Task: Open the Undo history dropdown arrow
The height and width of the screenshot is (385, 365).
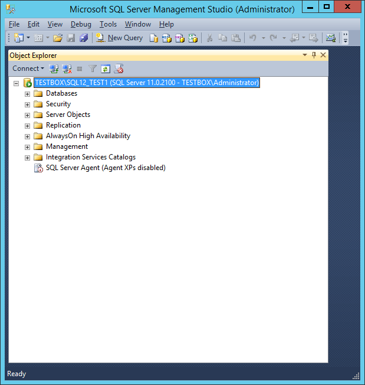Action: tap(264, 38)
